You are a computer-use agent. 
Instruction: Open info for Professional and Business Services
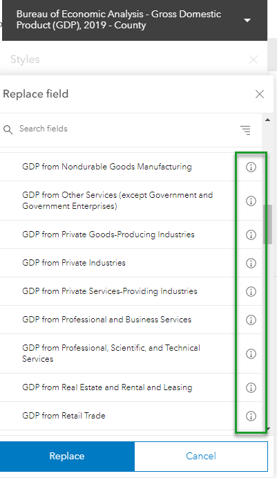(251, 320)
